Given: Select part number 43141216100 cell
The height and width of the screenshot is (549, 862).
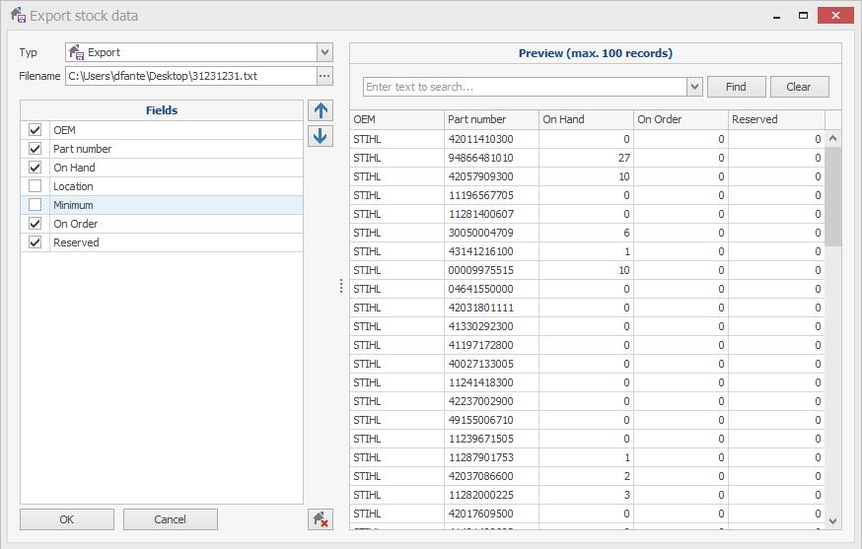Looking at the screenshot, I should coord(491,251).
